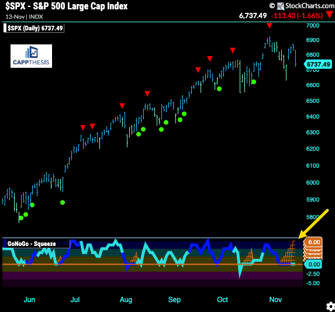The width and height of the screenshot is (335, 312).
Task: Click the green dot beside the 6600 axis level
Action: tap(254, 82)
